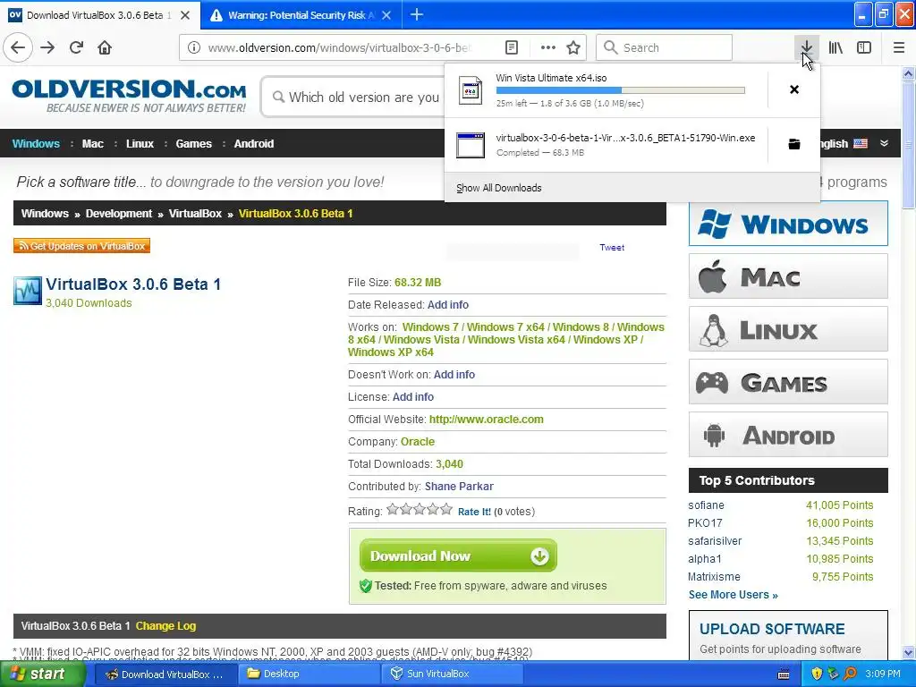Switch to Sun VirtualBox taskbar window
Viewport: 916px width, 687px height.
(451, 674)
